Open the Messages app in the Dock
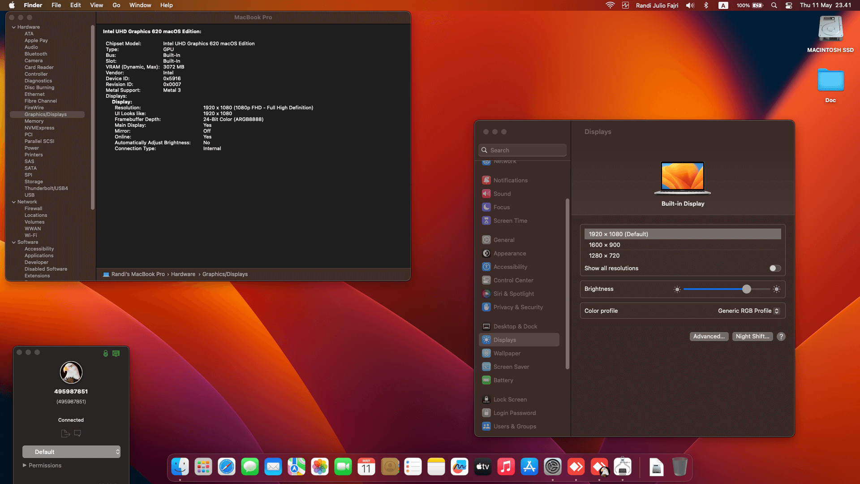This screenshot has width=860, height=484. [x=250, y=467]
